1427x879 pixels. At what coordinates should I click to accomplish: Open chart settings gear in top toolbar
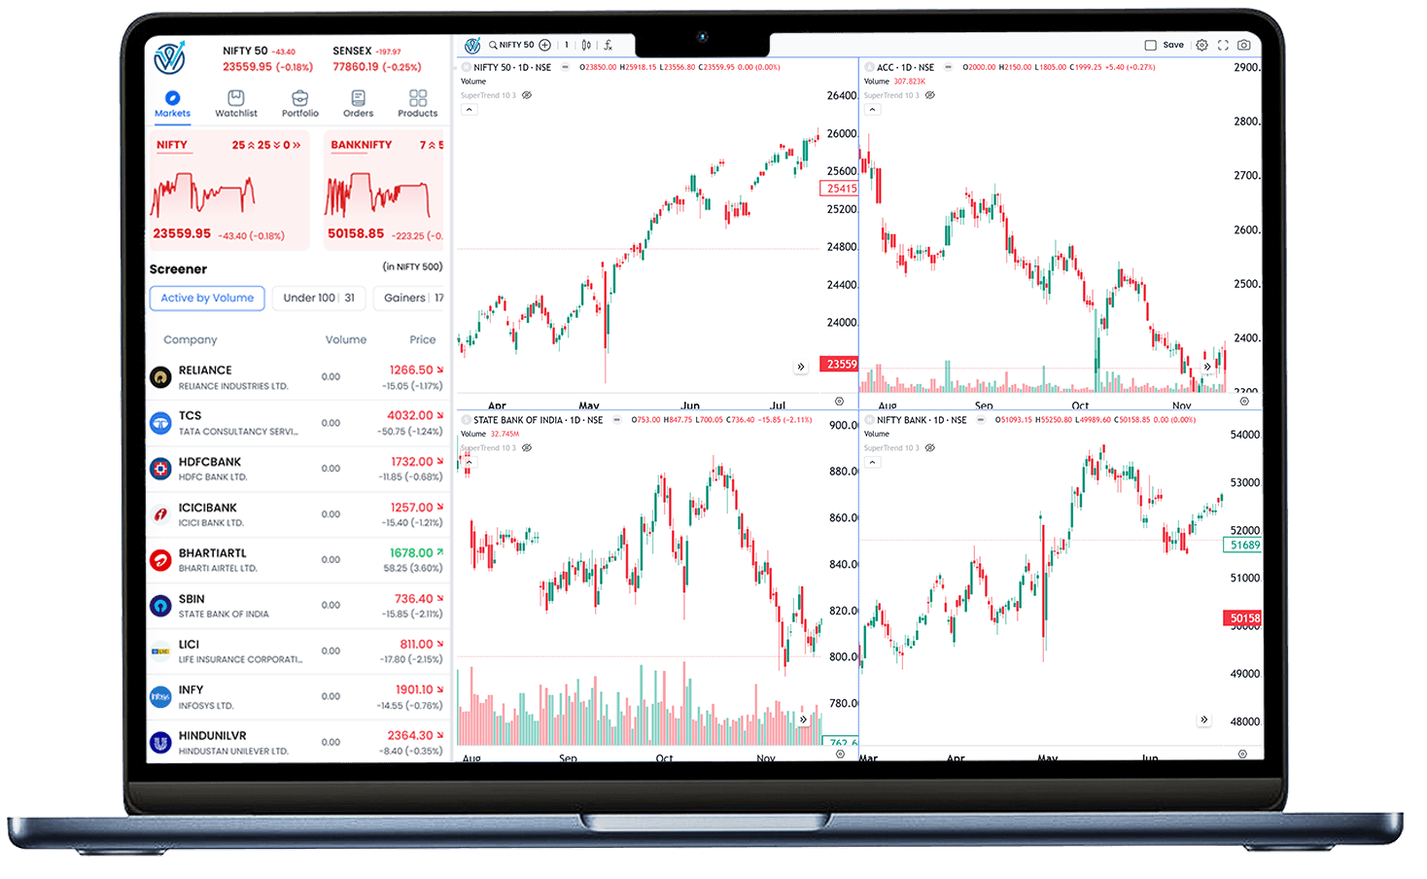click(x=1202, y=45)
